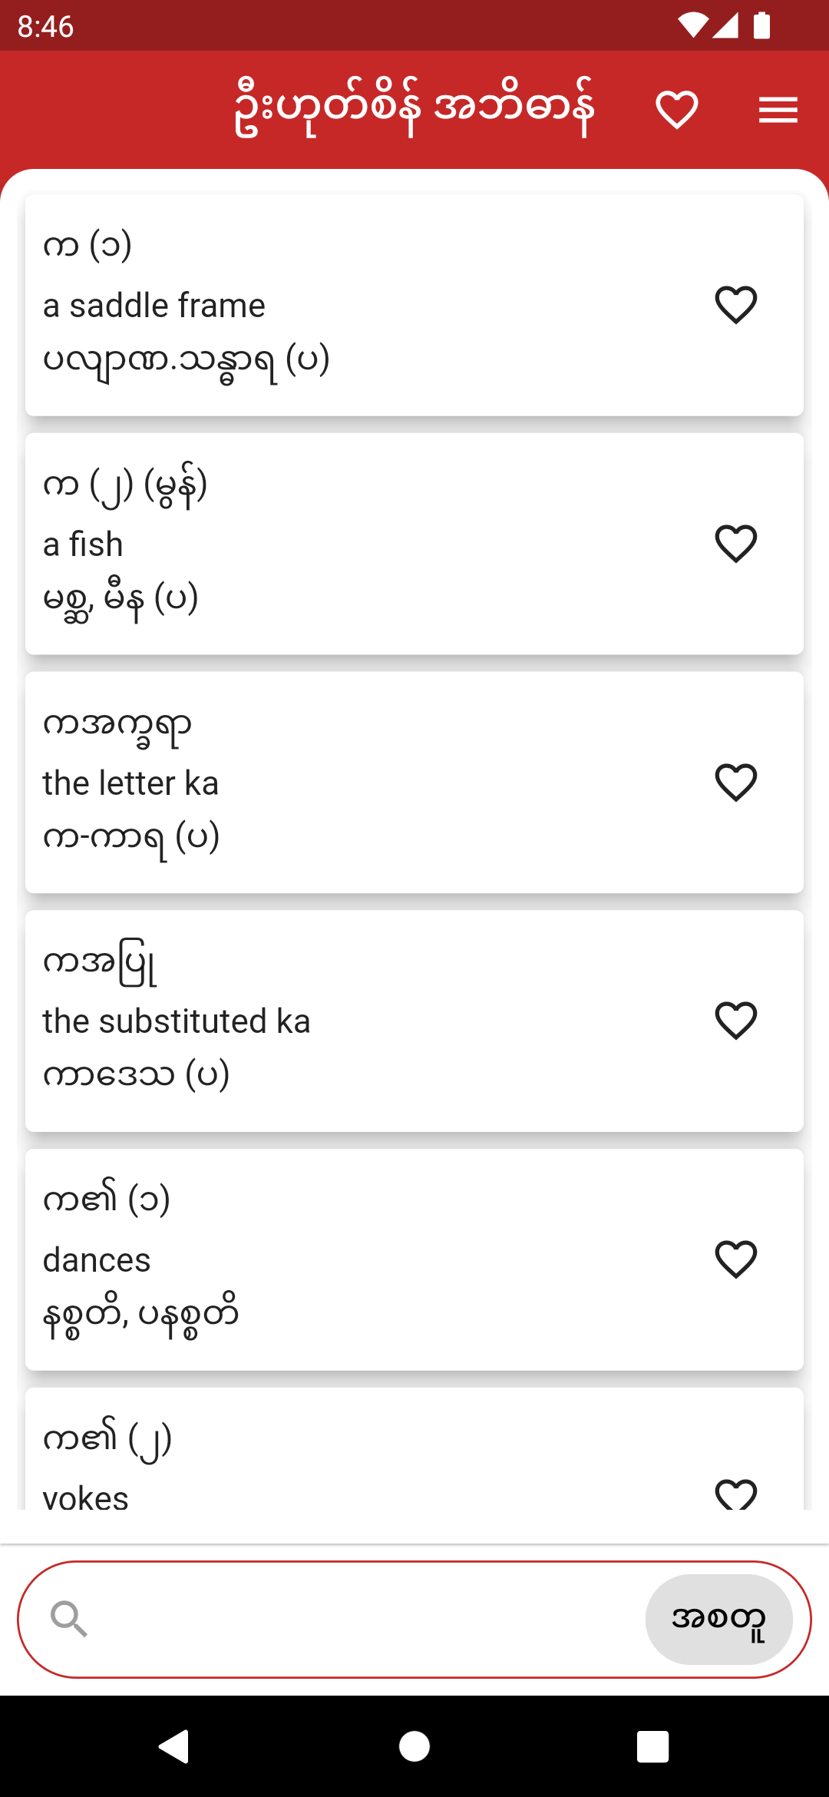This screenshot has width=829, height=1797.
Task: Open the favorites list from the header heart
Action: 677,110
